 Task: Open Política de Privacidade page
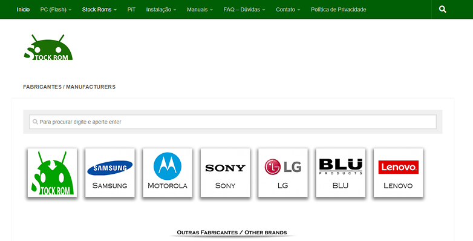point(339,9)
